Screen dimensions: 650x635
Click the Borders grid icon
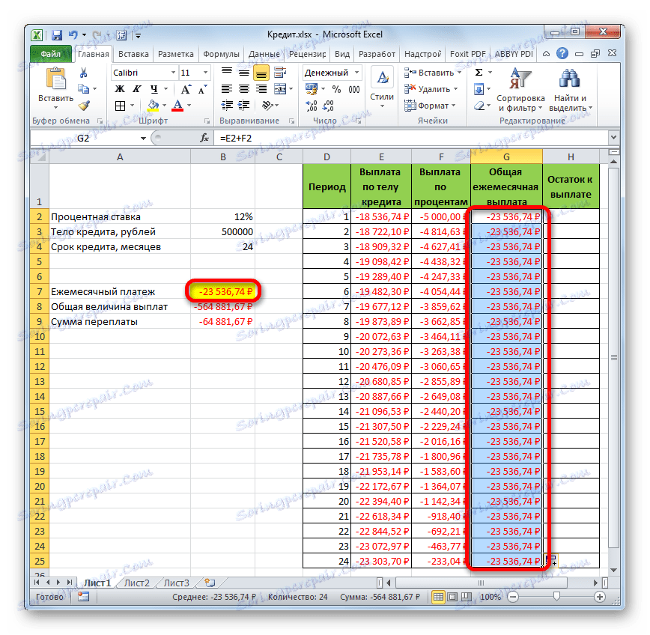(x=121, y=106)
